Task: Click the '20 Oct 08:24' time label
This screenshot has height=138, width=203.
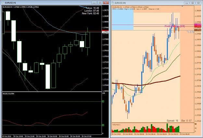Action: tap(162, 134)
